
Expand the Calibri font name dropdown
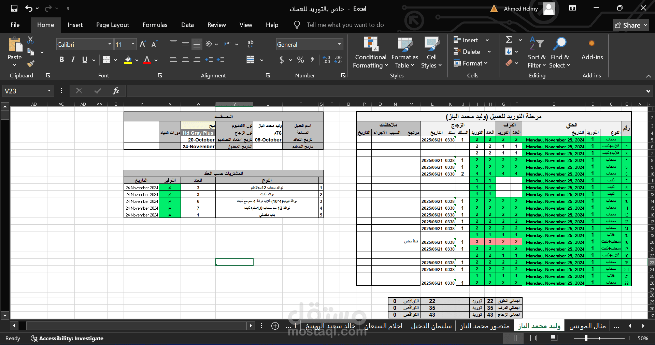tap(110, 44)
